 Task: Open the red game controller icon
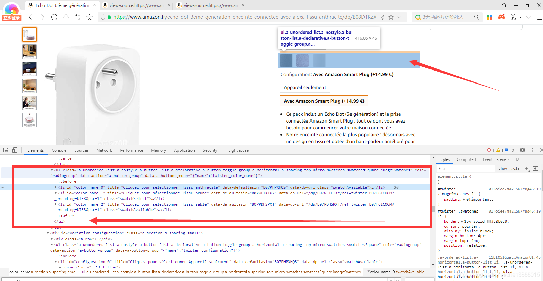click(x=501, y=17)
